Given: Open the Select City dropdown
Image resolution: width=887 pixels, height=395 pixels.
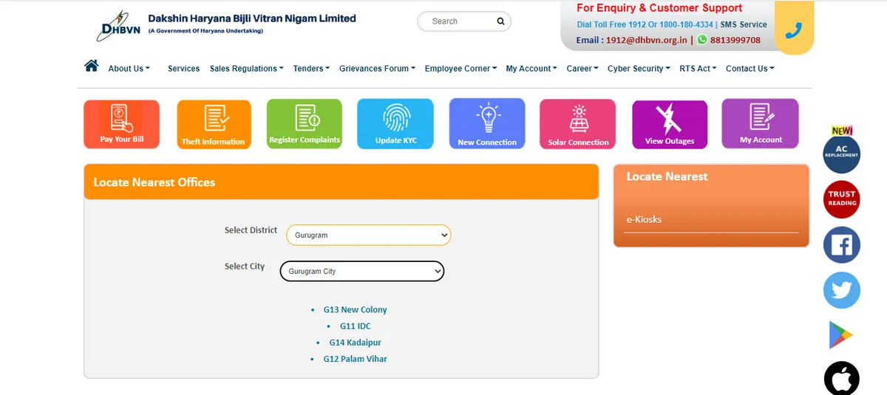Looking at the screenshot, I should [362, 271].
